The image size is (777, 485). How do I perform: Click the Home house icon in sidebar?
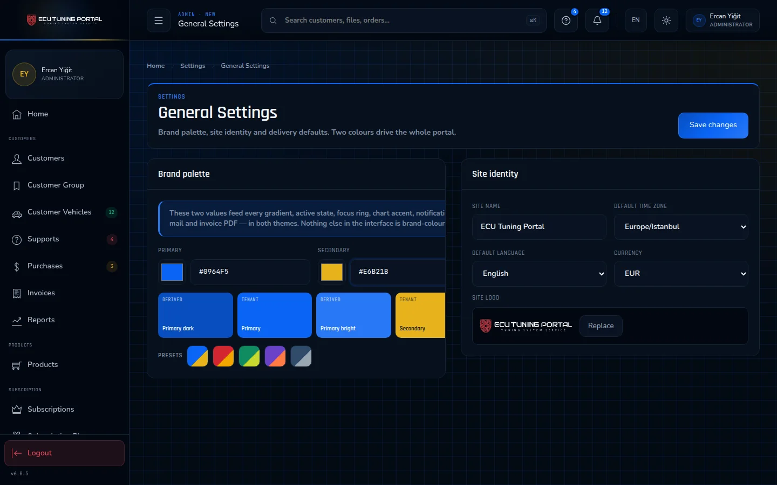17,114
